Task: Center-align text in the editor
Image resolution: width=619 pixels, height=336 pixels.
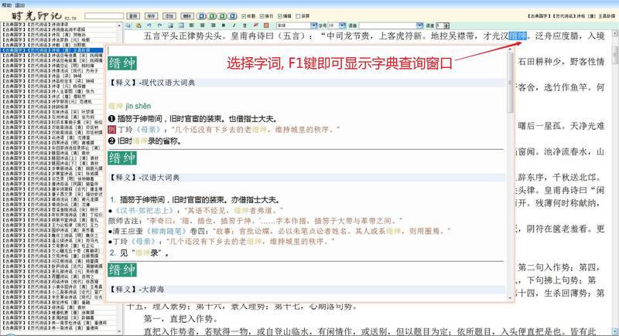Action: click(x=202, y=25)
